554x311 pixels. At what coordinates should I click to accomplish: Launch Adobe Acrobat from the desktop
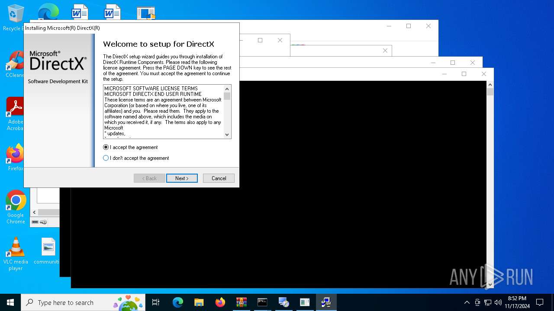point(16,114)
